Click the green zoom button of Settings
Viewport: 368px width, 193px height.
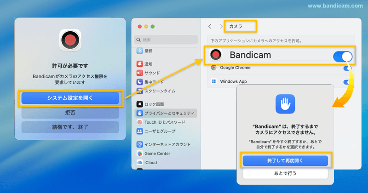[153, 27]
